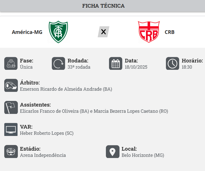Click the Assistentes flag icon

(x=11, y=108)
